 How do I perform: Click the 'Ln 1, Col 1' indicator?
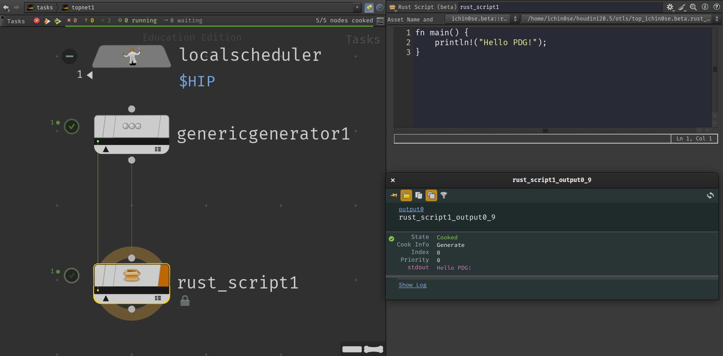(694, 139)
